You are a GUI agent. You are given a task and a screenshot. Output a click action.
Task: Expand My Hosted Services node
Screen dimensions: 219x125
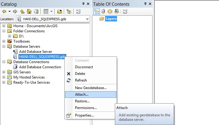tap(4, 77)
